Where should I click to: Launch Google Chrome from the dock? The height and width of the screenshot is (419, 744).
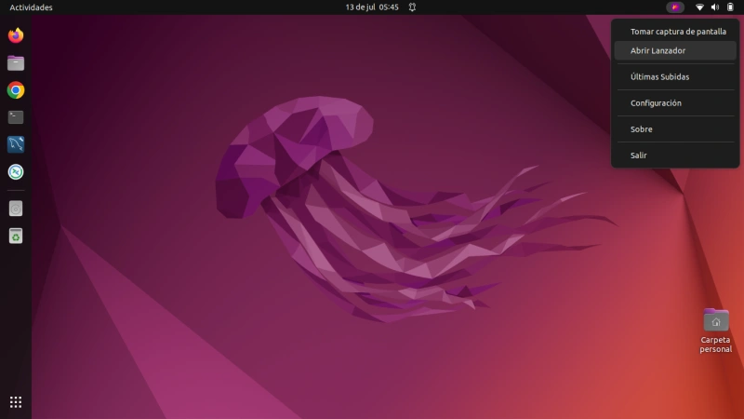[x=16, y=90]
